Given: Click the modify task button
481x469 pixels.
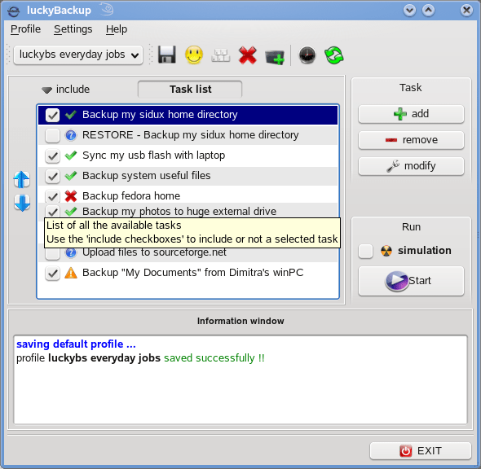Looking at the screenshot, I should (x=411, y=166).
